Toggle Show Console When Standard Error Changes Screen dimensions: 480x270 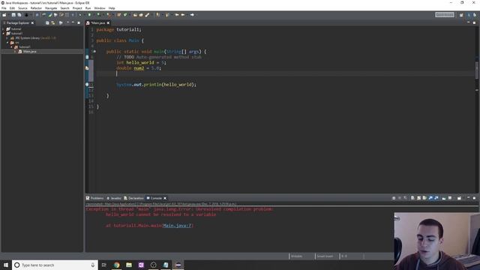click(x=436, y=198)
